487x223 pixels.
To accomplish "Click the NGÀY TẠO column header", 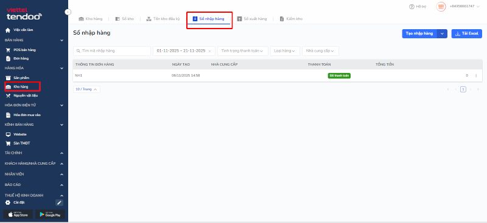I will point(181,64).
